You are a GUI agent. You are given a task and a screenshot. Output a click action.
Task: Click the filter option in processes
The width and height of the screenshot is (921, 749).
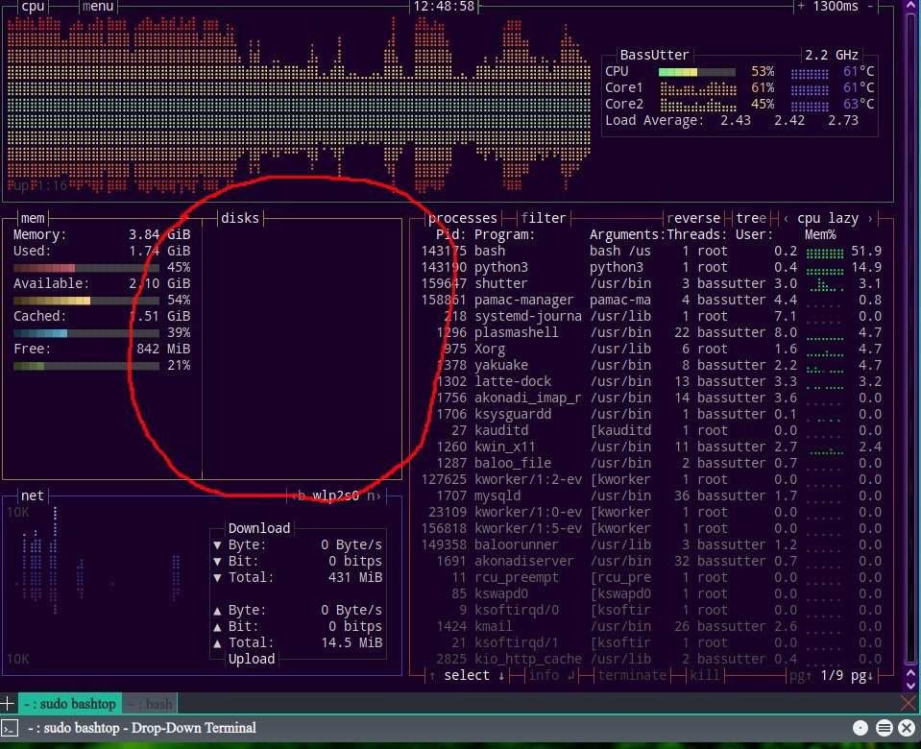click(544, 218)
